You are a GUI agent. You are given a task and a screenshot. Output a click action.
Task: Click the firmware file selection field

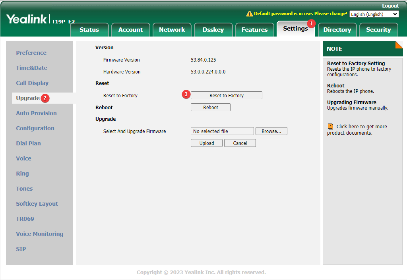point(222,131)
